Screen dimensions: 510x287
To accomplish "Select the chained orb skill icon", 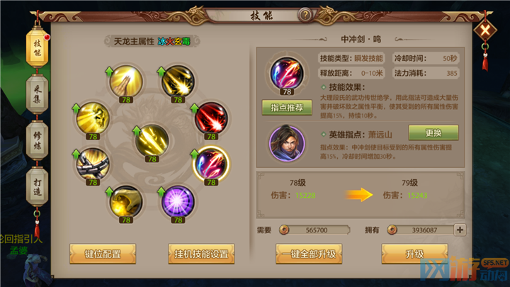I will [x=93, y=164].
